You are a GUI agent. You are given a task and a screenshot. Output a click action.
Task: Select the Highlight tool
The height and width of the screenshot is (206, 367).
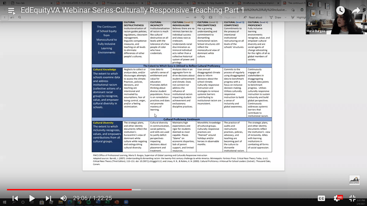(x=298, y=17)
